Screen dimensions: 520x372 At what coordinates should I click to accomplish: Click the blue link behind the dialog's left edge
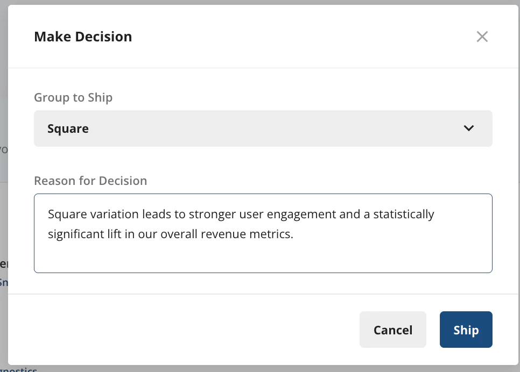3,282
